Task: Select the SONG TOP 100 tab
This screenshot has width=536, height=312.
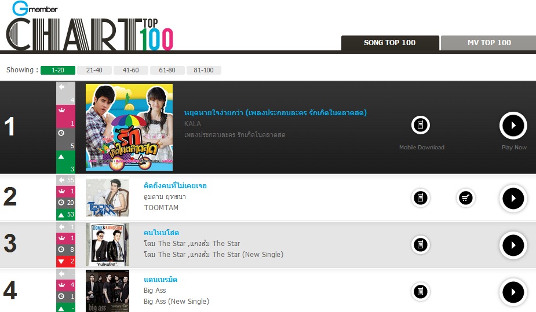Action: coord(390,43)
